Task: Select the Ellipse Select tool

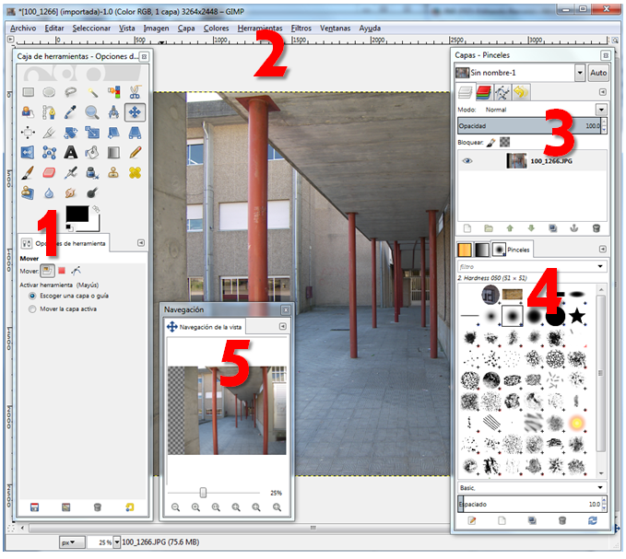Action: [x=49, y=92]
